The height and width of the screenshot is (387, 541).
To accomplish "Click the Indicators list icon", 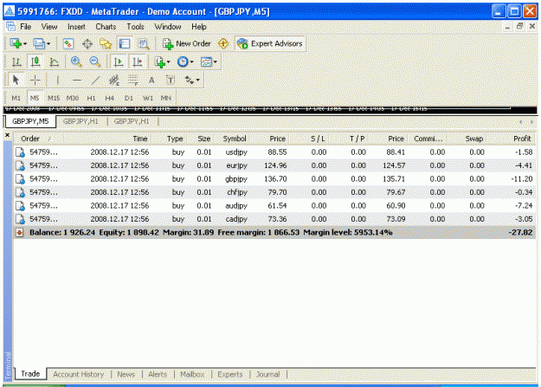I will 160,62.
